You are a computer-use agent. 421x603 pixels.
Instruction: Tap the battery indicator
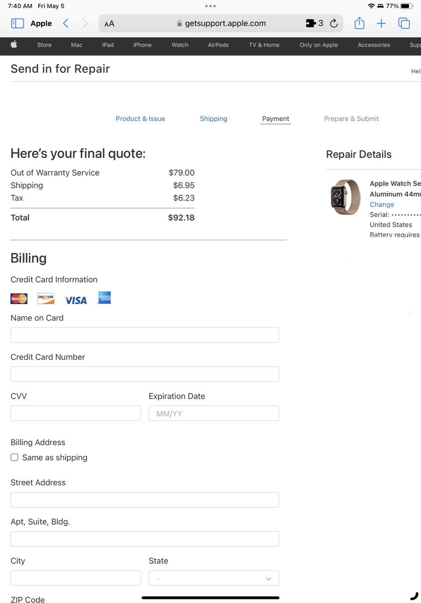(x=406, y=6)
